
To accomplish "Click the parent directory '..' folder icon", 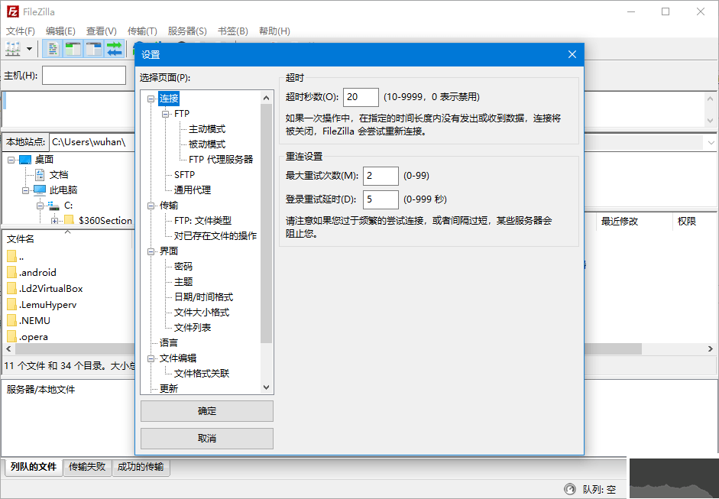I will click(x=11, y=257).
